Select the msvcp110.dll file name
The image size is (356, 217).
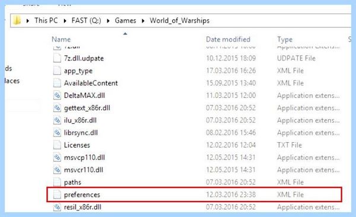[x=84, y=158]
